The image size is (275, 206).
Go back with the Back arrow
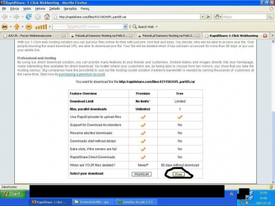5,17
